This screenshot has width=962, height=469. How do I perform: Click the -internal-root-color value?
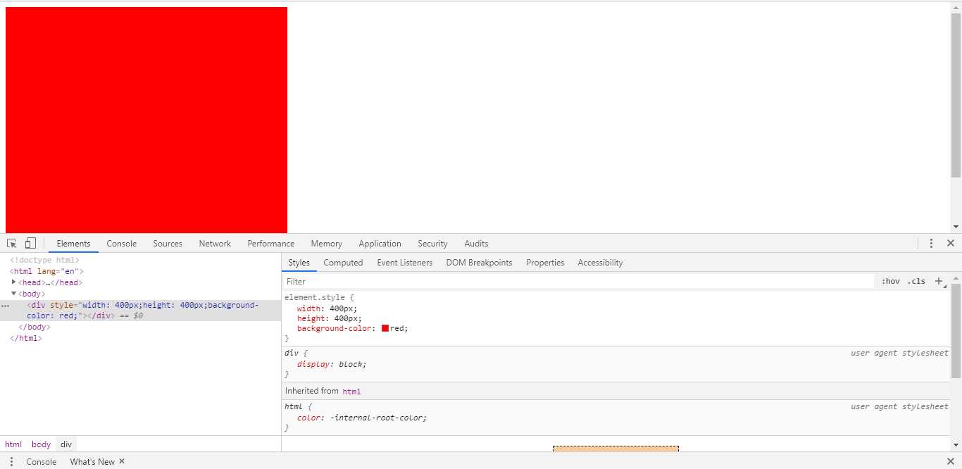378,418
